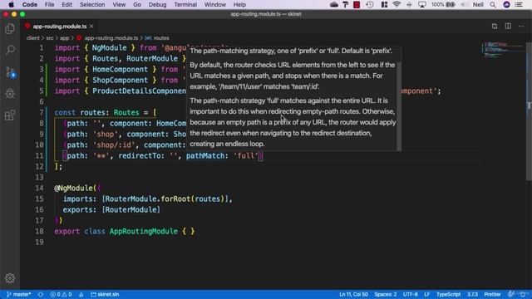Open the Debug view in activity bar
This screenshot has height=299, width=532.
10,93
